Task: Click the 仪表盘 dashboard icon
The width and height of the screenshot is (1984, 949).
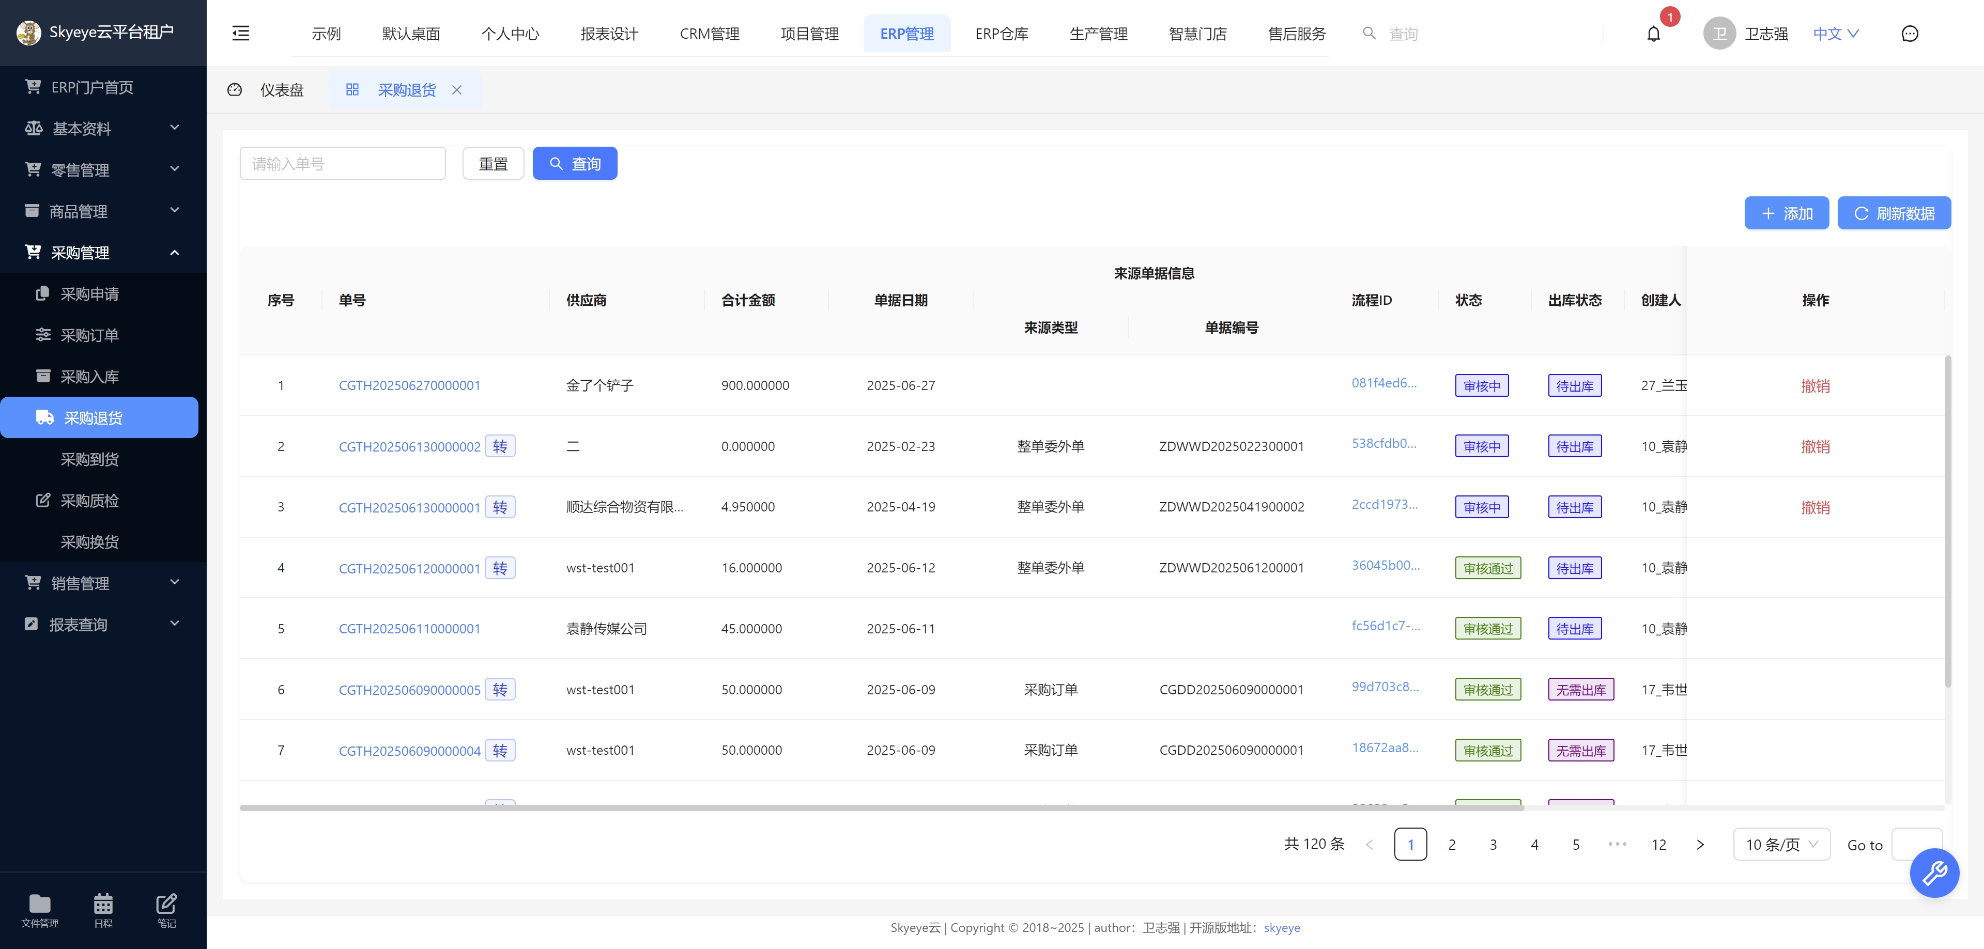Action: coord(235,90)
